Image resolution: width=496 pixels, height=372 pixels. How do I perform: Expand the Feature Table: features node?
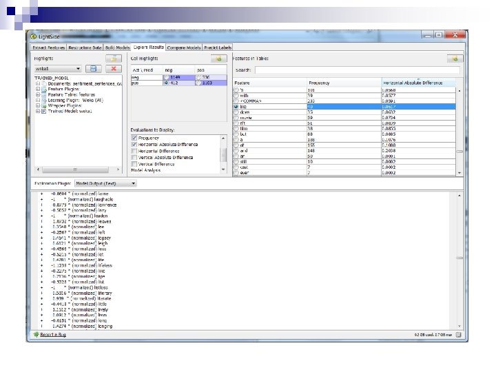point(38,94)
